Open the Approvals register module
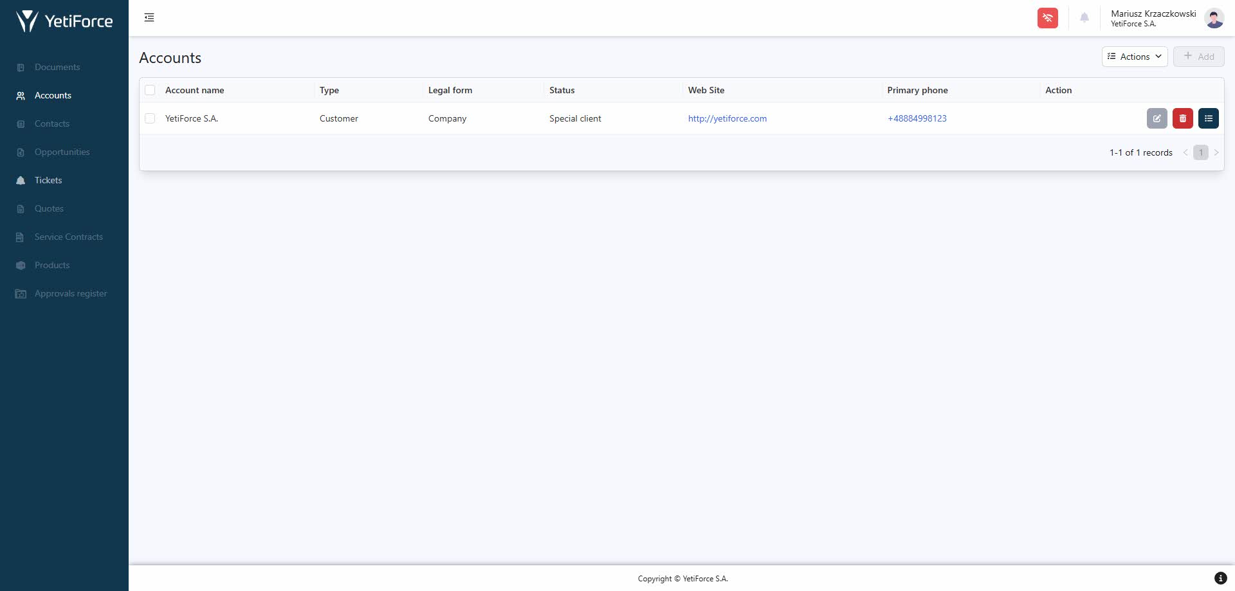Image resolution: width=1235 pixels, height=591 pixels. pos(71,293)
